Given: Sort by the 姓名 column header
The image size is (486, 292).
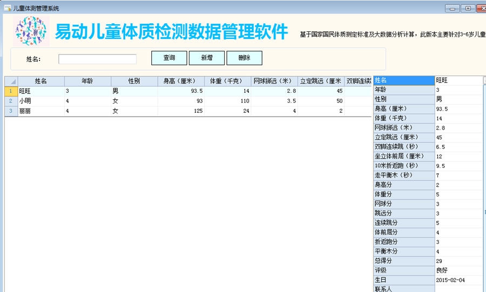Looking at the screenshot, I should coord(41,81).
